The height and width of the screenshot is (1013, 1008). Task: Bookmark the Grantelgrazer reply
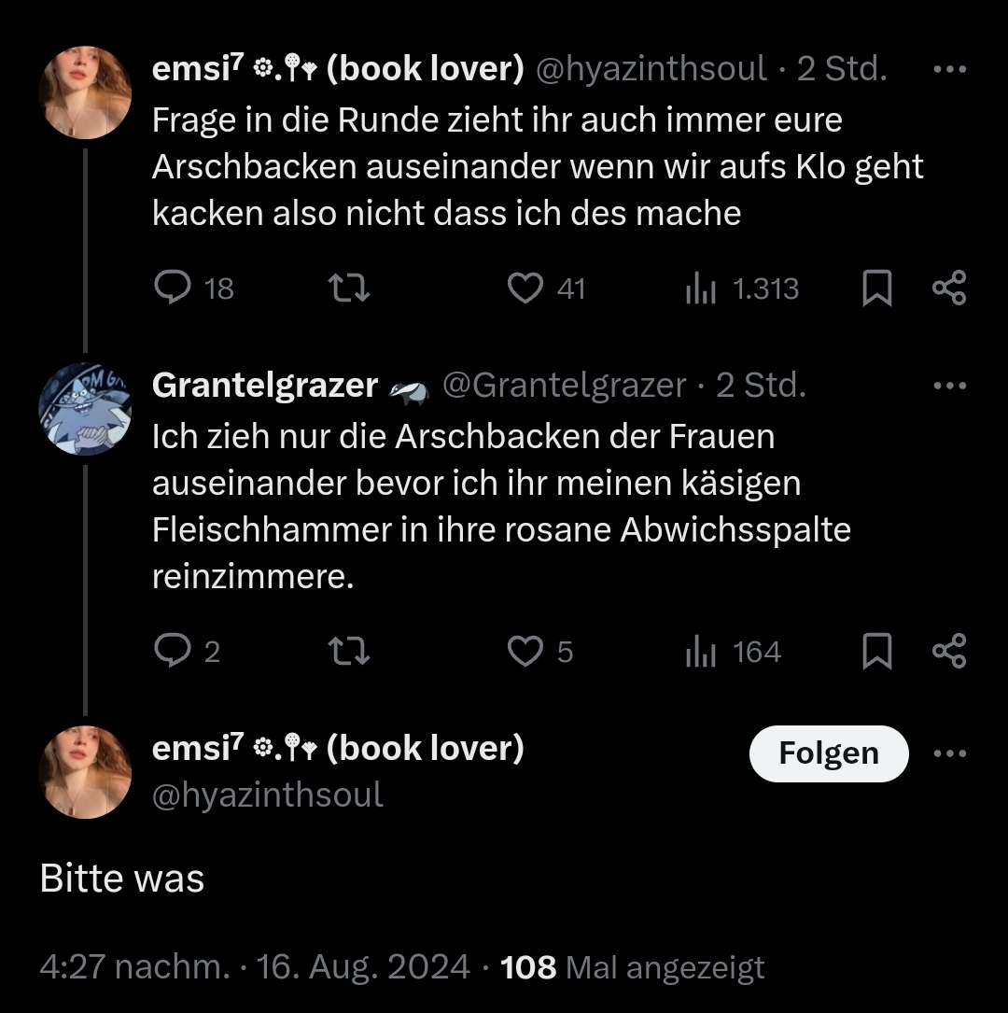click(875, 652)
